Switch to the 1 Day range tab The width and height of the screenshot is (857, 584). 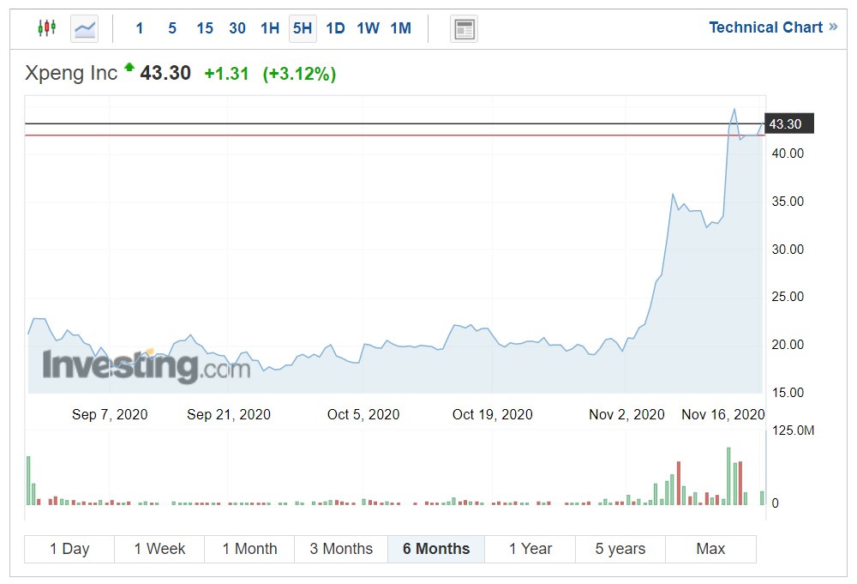pos(69,549)
